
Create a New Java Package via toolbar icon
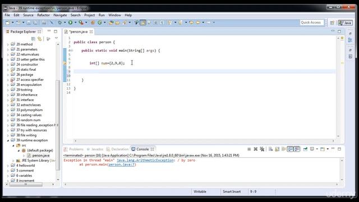93,22
